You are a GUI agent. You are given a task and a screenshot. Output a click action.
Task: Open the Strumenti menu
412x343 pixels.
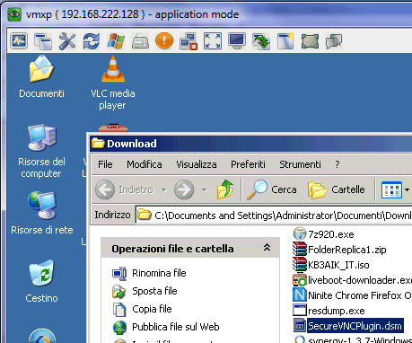(300, 164)
